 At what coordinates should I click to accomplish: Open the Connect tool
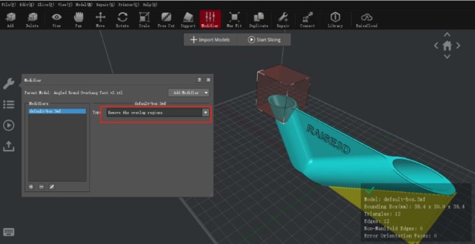tap(307, 20)
